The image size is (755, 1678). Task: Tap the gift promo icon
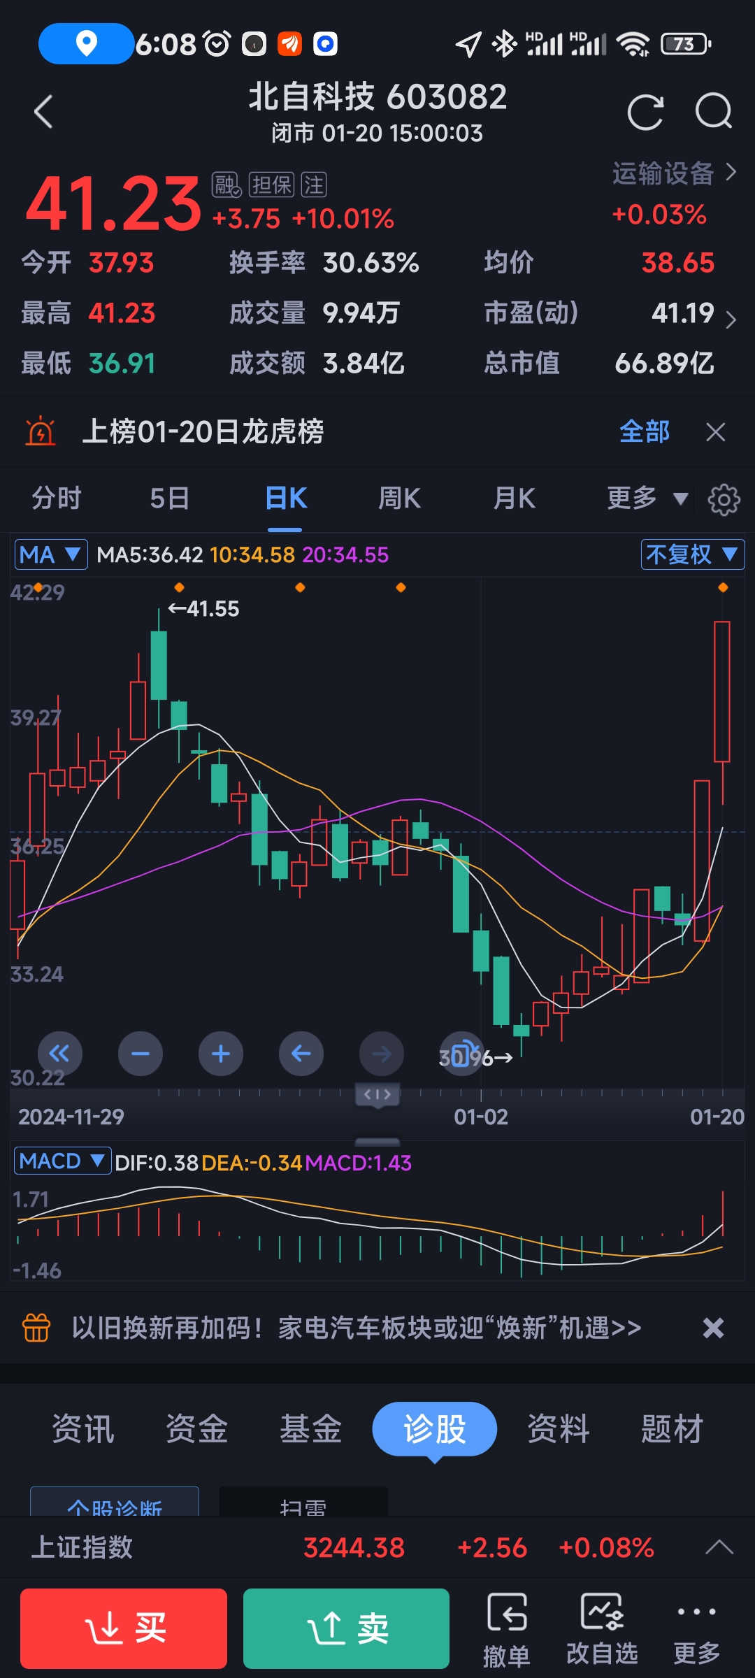click(36, 1327)
